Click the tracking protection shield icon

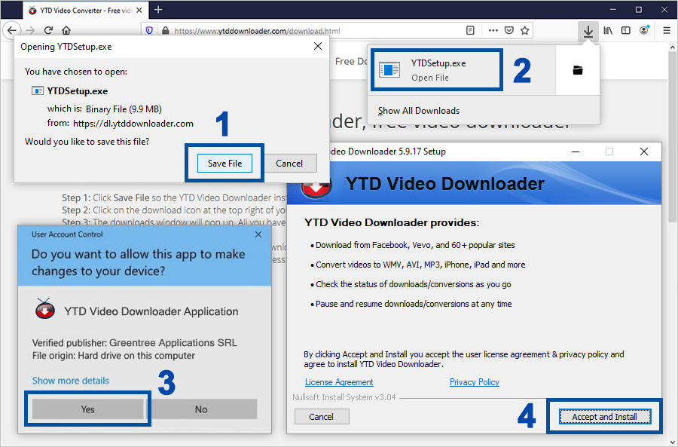[x=149, y=31]
